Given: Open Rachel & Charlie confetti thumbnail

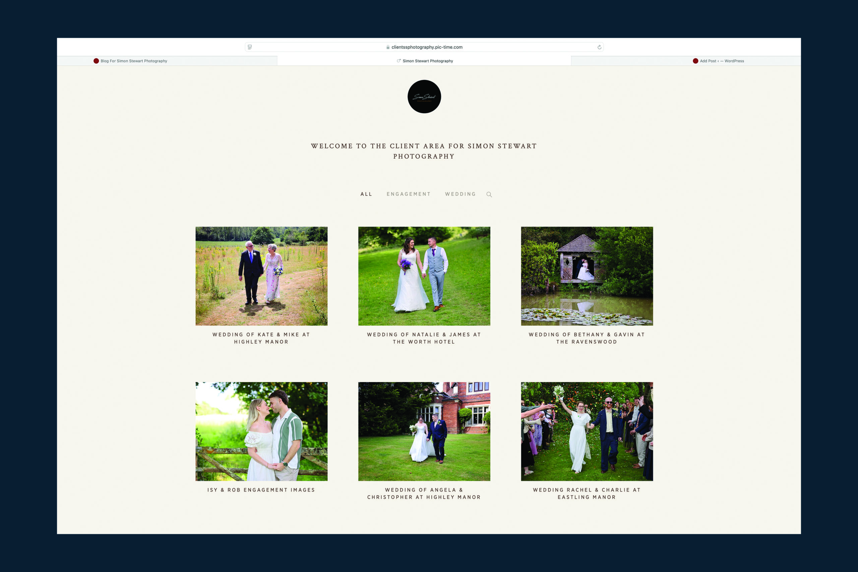Looking at the screenshot, I should click(x=587, y=432).
